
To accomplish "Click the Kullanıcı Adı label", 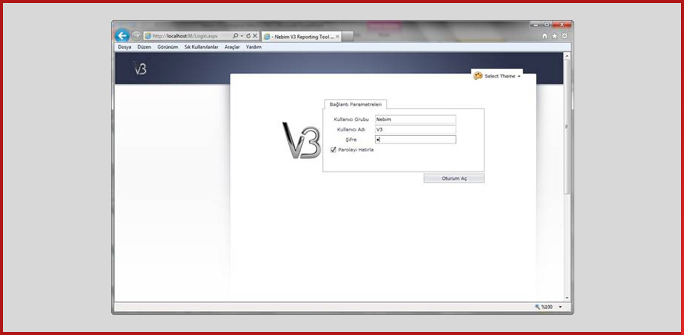I will (x=351, y=129).
